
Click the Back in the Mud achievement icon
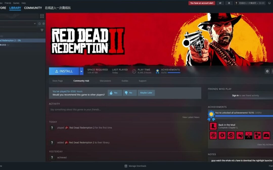coord(213,126)
